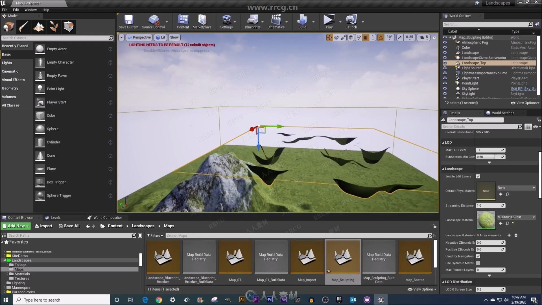This screenshot has width=542, height=305.
Task: Click the Build lighting icon
Action: pos(302,22)
